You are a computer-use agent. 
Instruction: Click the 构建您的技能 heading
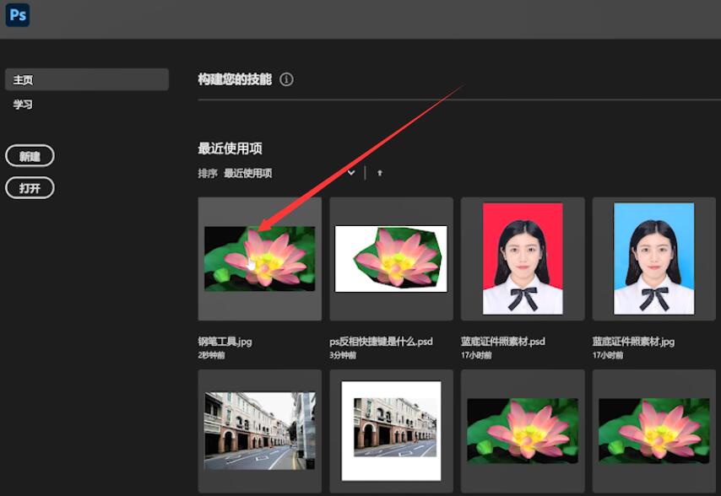coord(235,79)
